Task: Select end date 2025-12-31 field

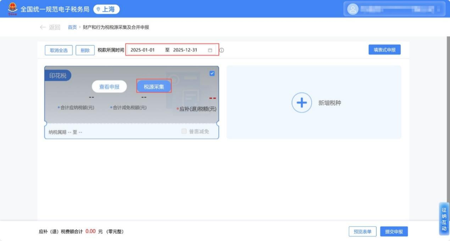Action: (185, 50)
